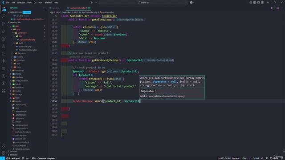285x160 pixels.
Task: Open the View menu
Action: click(x=29, y=3)
